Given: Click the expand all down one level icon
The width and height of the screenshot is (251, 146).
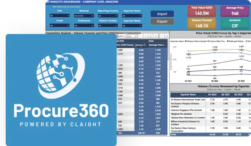Looking at the screenshot, I should coord(156,36).
